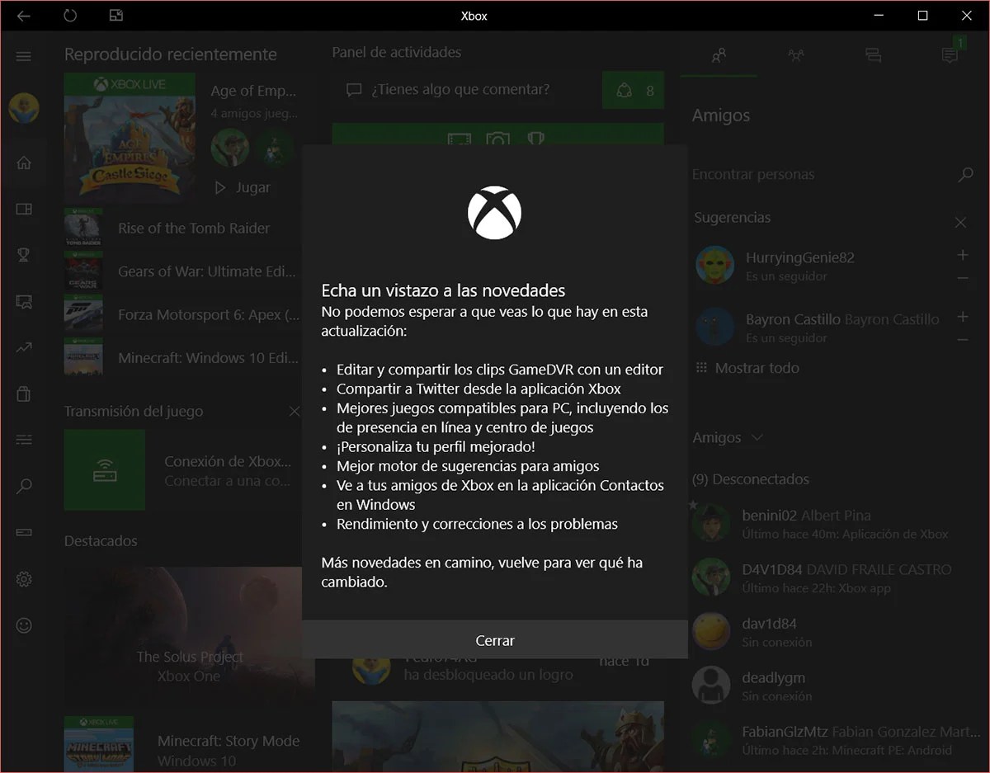Click your profile avatar icon

[x=23, y=107]
